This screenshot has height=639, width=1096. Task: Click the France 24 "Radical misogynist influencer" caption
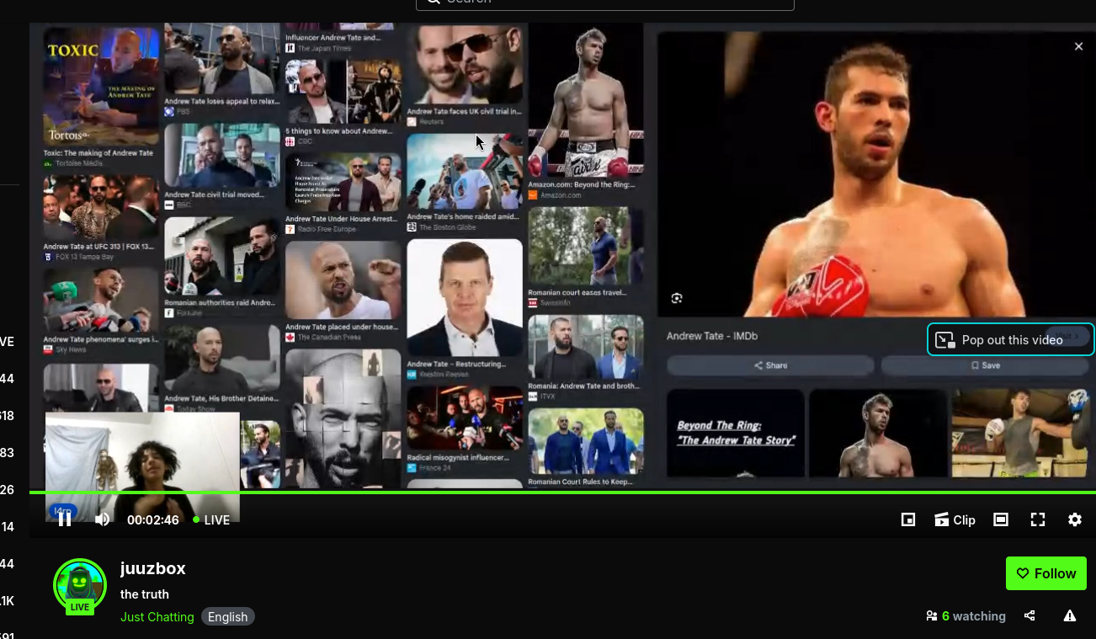458,458
